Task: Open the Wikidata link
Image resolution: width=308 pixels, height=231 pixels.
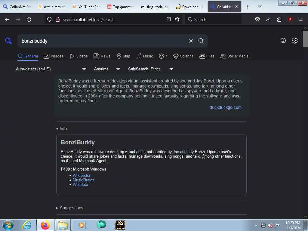Action: pos(80,184)
